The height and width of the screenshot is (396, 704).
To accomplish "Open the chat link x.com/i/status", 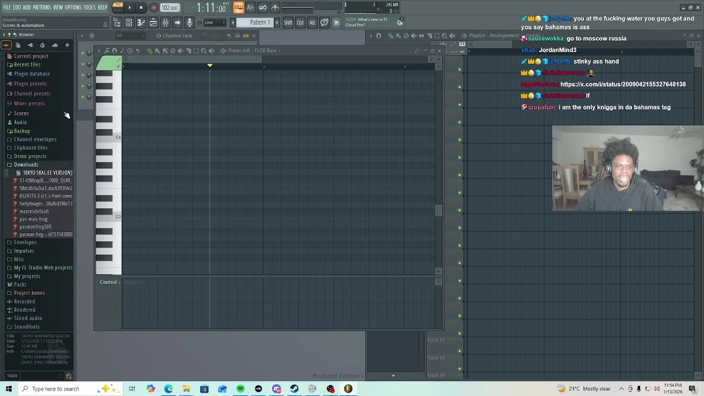I will [x=623, y=84].
